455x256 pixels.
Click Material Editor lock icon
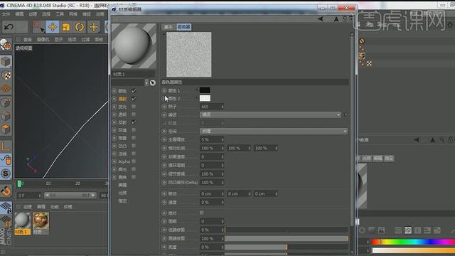tap(345, 19)
